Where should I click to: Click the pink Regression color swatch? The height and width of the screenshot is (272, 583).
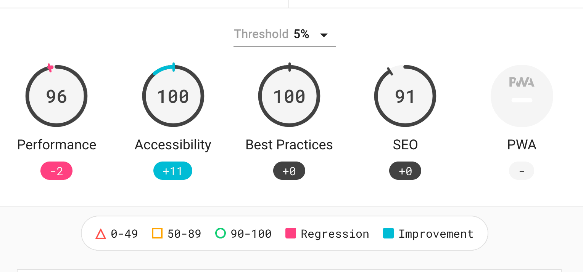[291, 233]
